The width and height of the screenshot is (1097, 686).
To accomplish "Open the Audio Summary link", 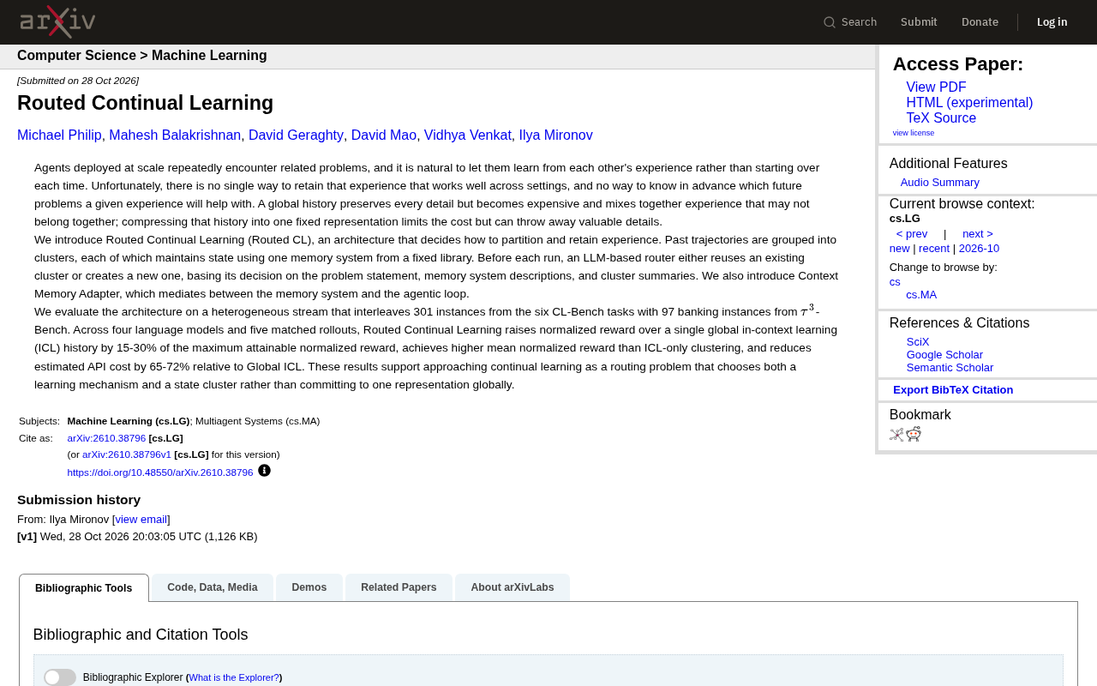I will click(940, 183).
